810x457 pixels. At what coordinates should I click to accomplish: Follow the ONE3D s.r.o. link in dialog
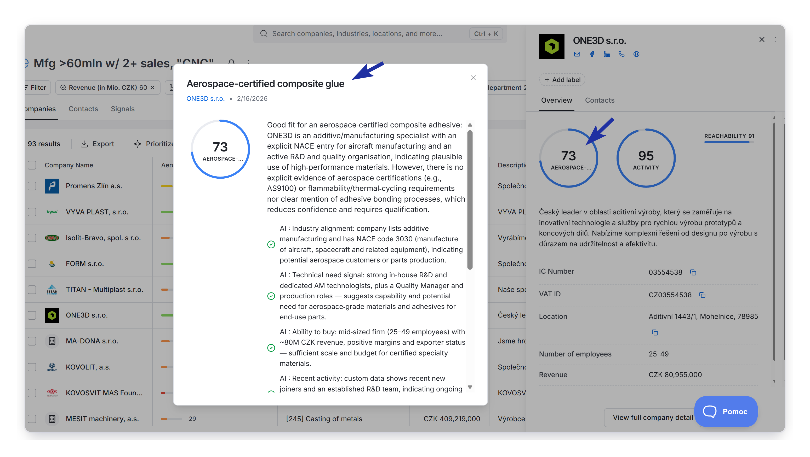205,99
